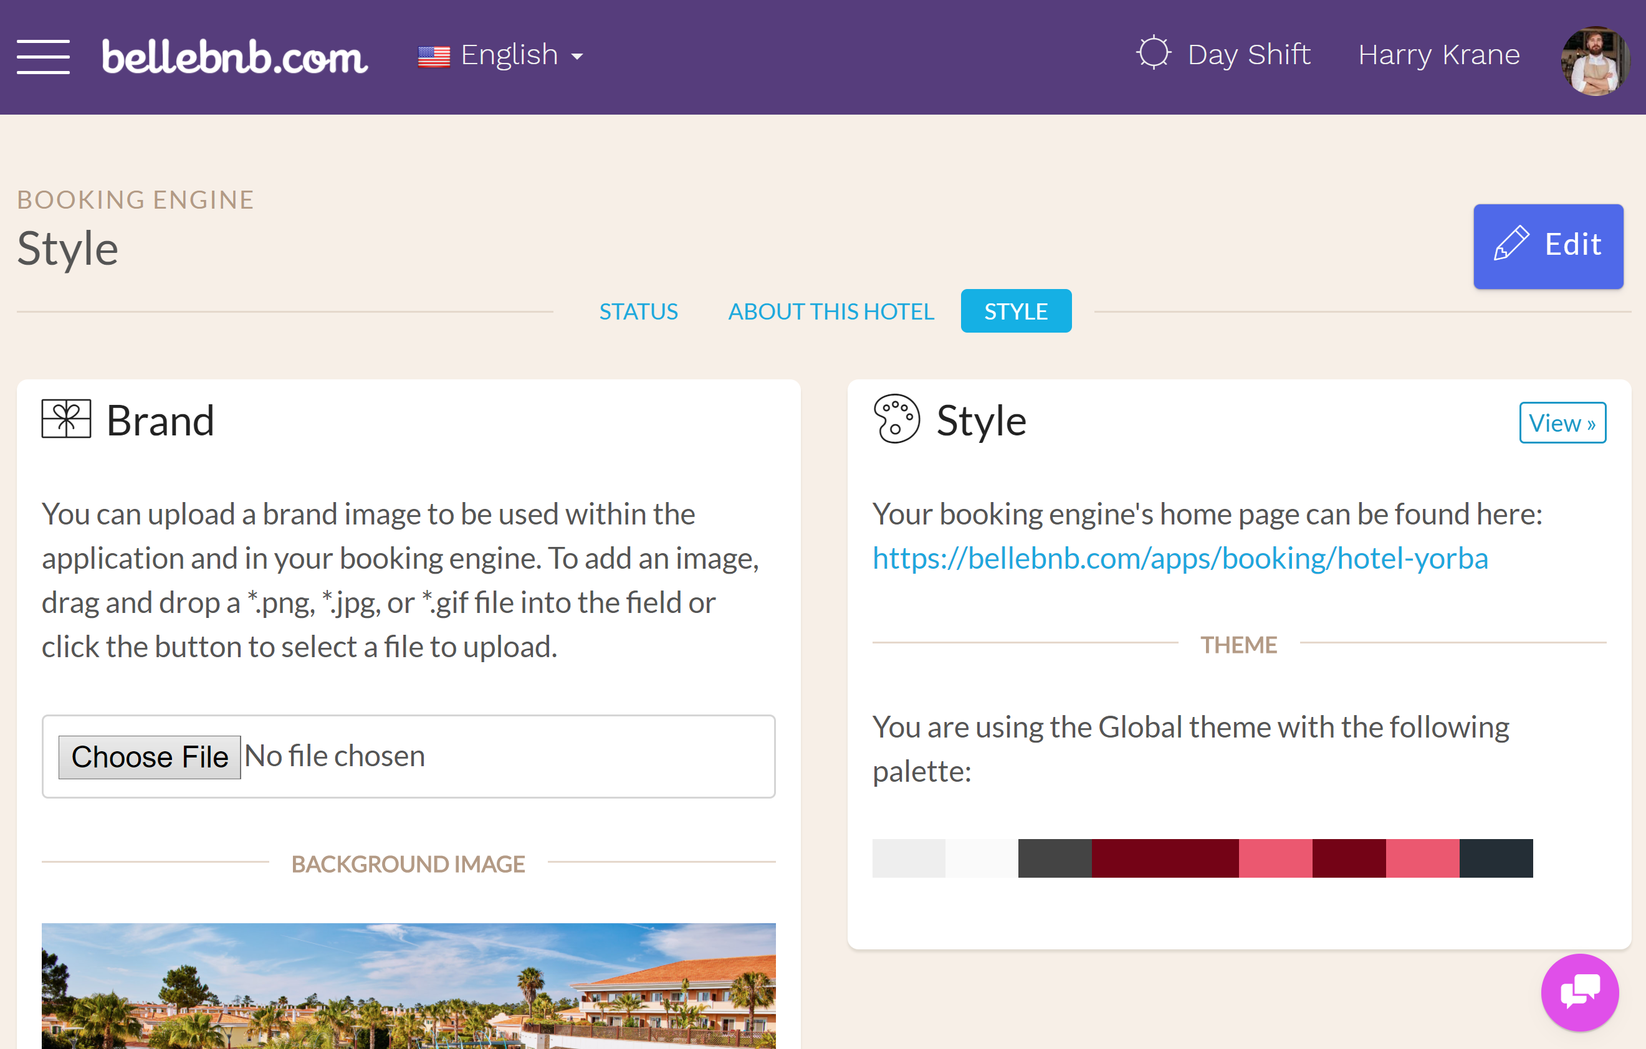Screen dimensions: 1646x1049
Task: Click the View » button on Style panel
Action: click(x=1561, y=421)
